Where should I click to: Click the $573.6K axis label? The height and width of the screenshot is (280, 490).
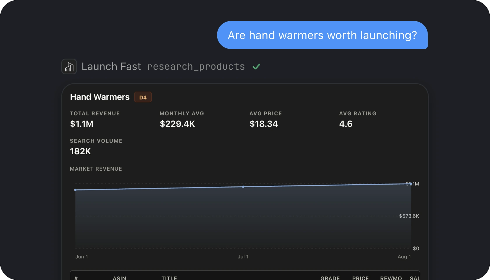[409, 216]
